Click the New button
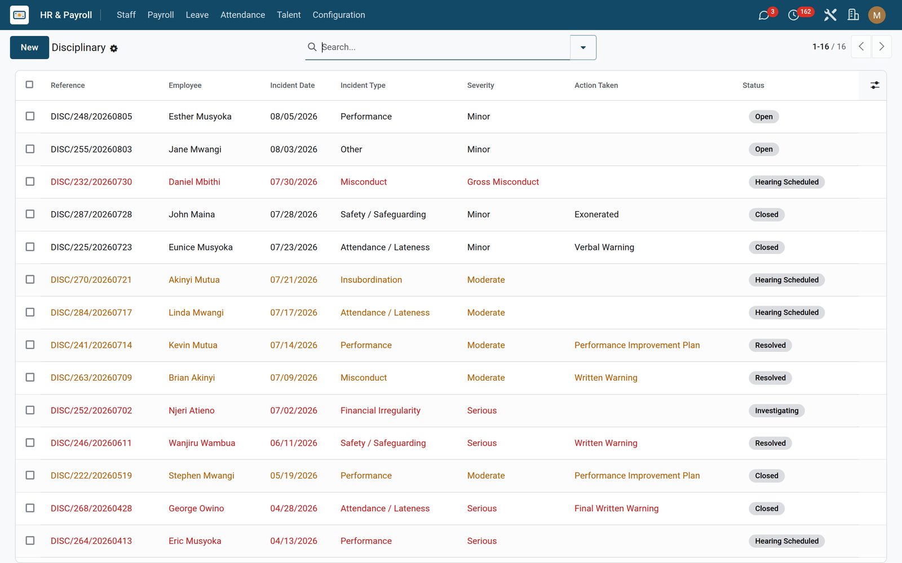 pyautogui.click(x=29, y=47)
